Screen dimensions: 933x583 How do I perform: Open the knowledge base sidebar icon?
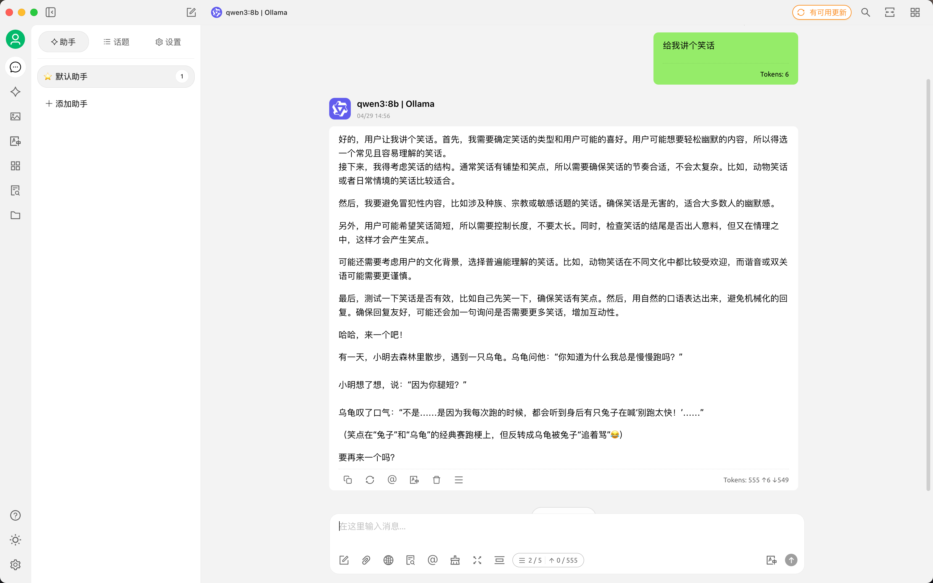[x=15, y=191]
